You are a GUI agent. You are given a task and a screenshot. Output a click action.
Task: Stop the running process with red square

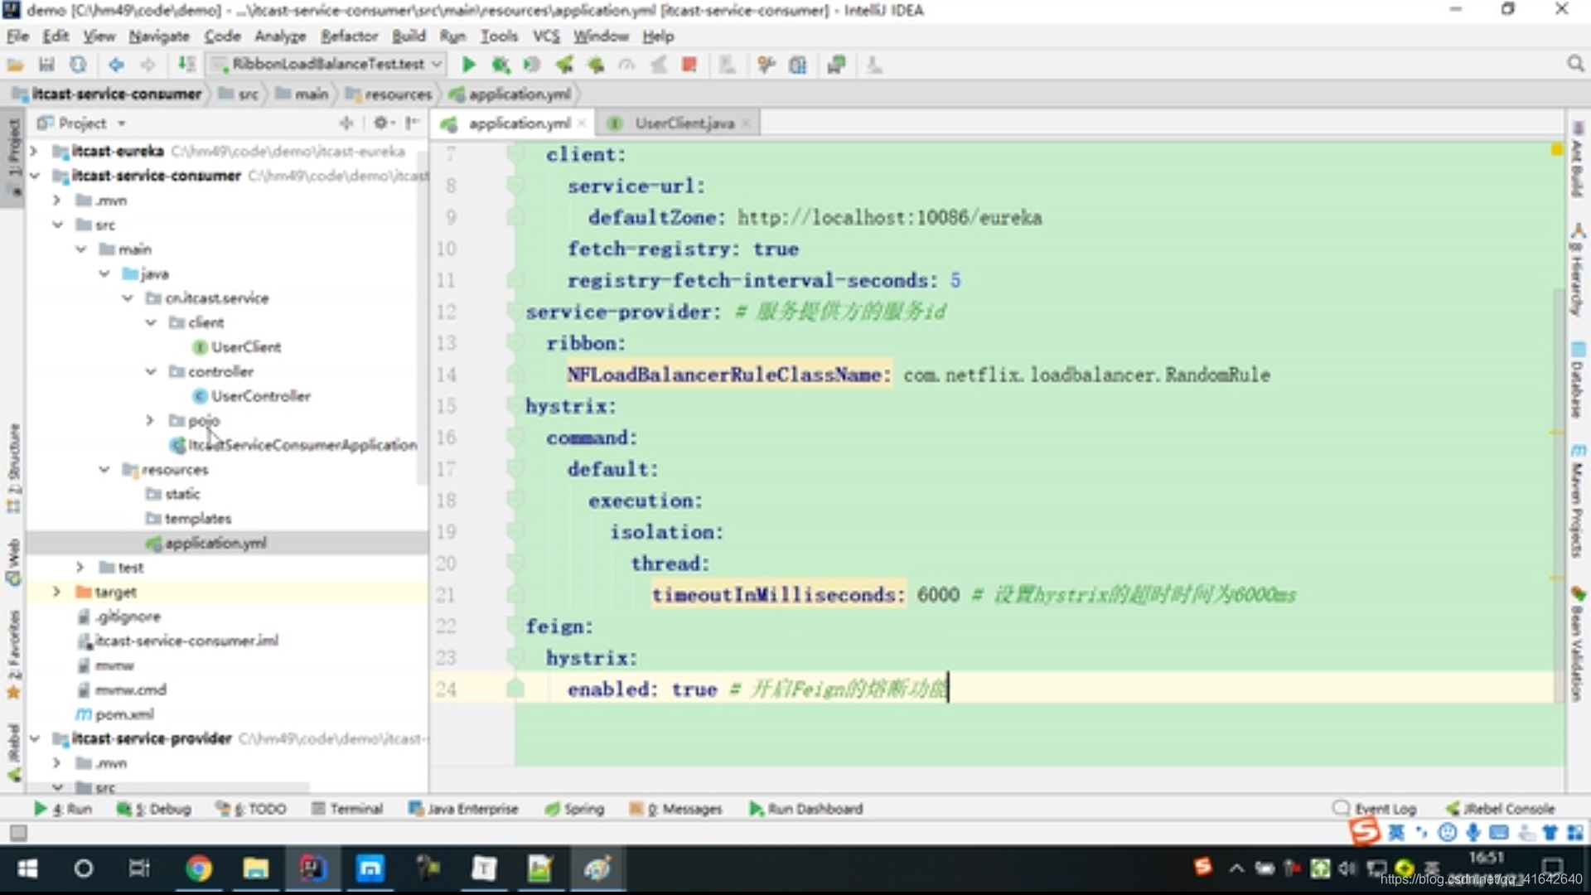tap(689, 65)
